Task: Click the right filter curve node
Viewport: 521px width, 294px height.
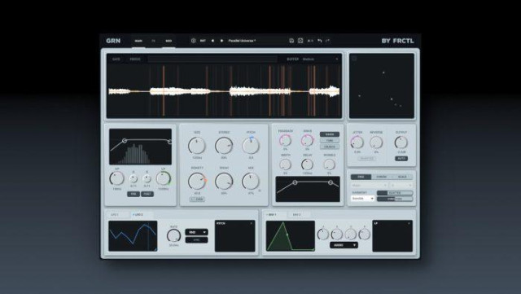Action: (x=169, y=142)
